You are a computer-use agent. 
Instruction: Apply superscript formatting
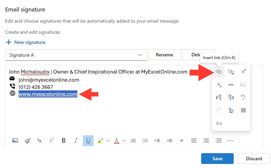tap(243, 72)
